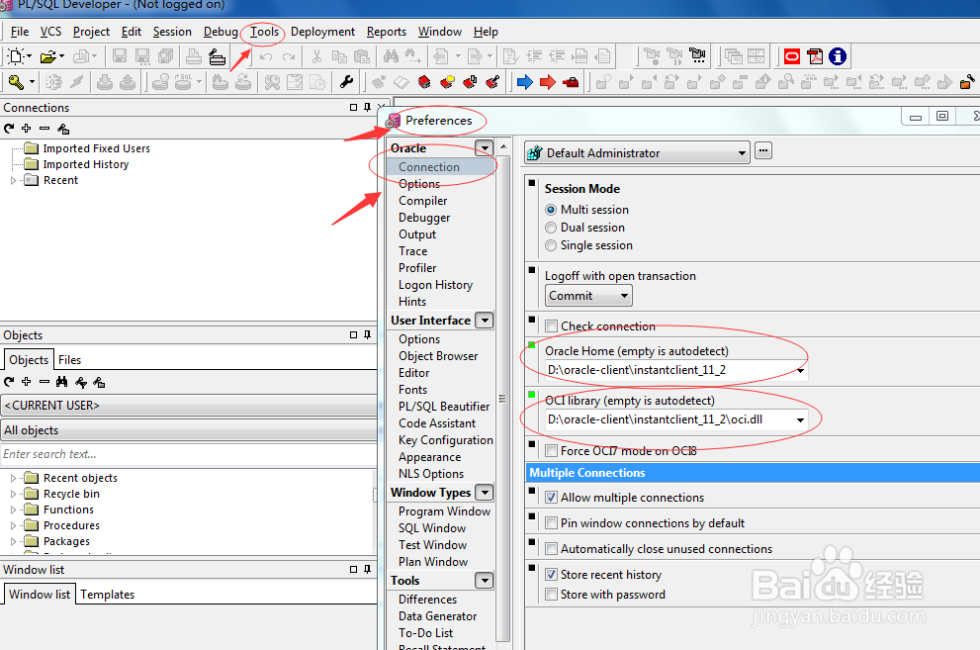The image size is (980, 650).
Task: Select the Multi session radio button
Action: pyautogui.click(x=551, y=210)
